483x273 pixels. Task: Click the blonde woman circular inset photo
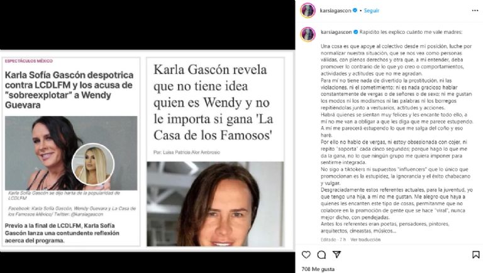tap(93, 164)
